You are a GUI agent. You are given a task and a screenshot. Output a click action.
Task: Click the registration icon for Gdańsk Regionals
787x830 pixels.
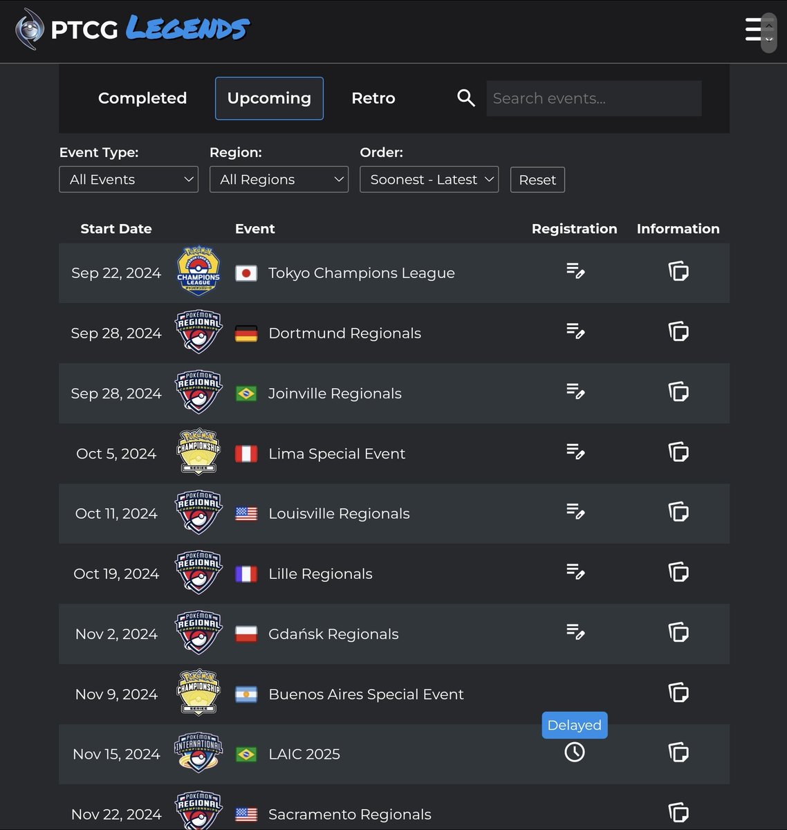pos(575,632)
